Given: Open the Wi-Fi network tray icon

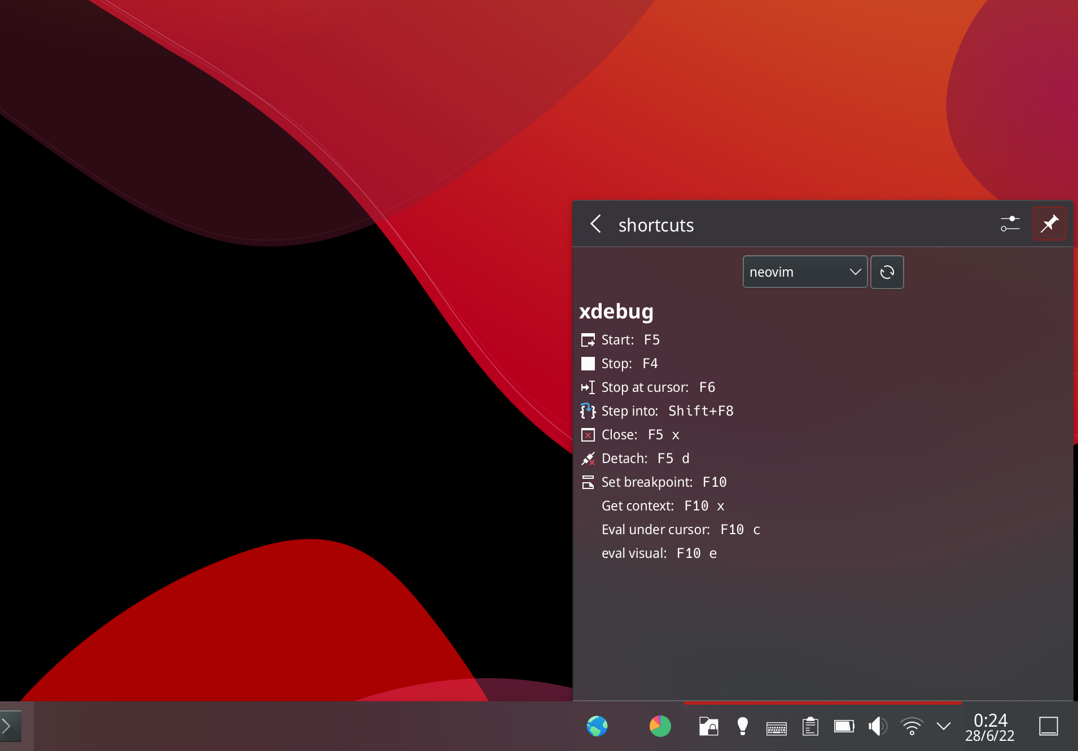Looking at the screenshot, I should coord(912,726).
